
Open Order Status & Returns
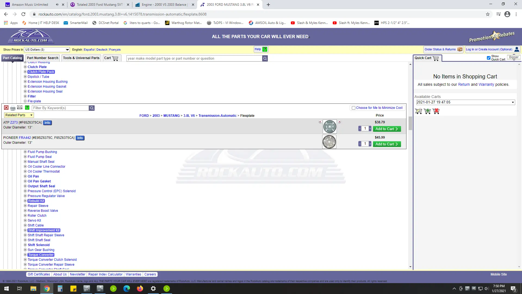click(x=443, y=49)
